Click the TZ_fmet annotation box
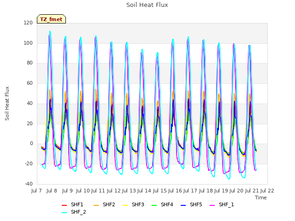 [x=51, y=19]
